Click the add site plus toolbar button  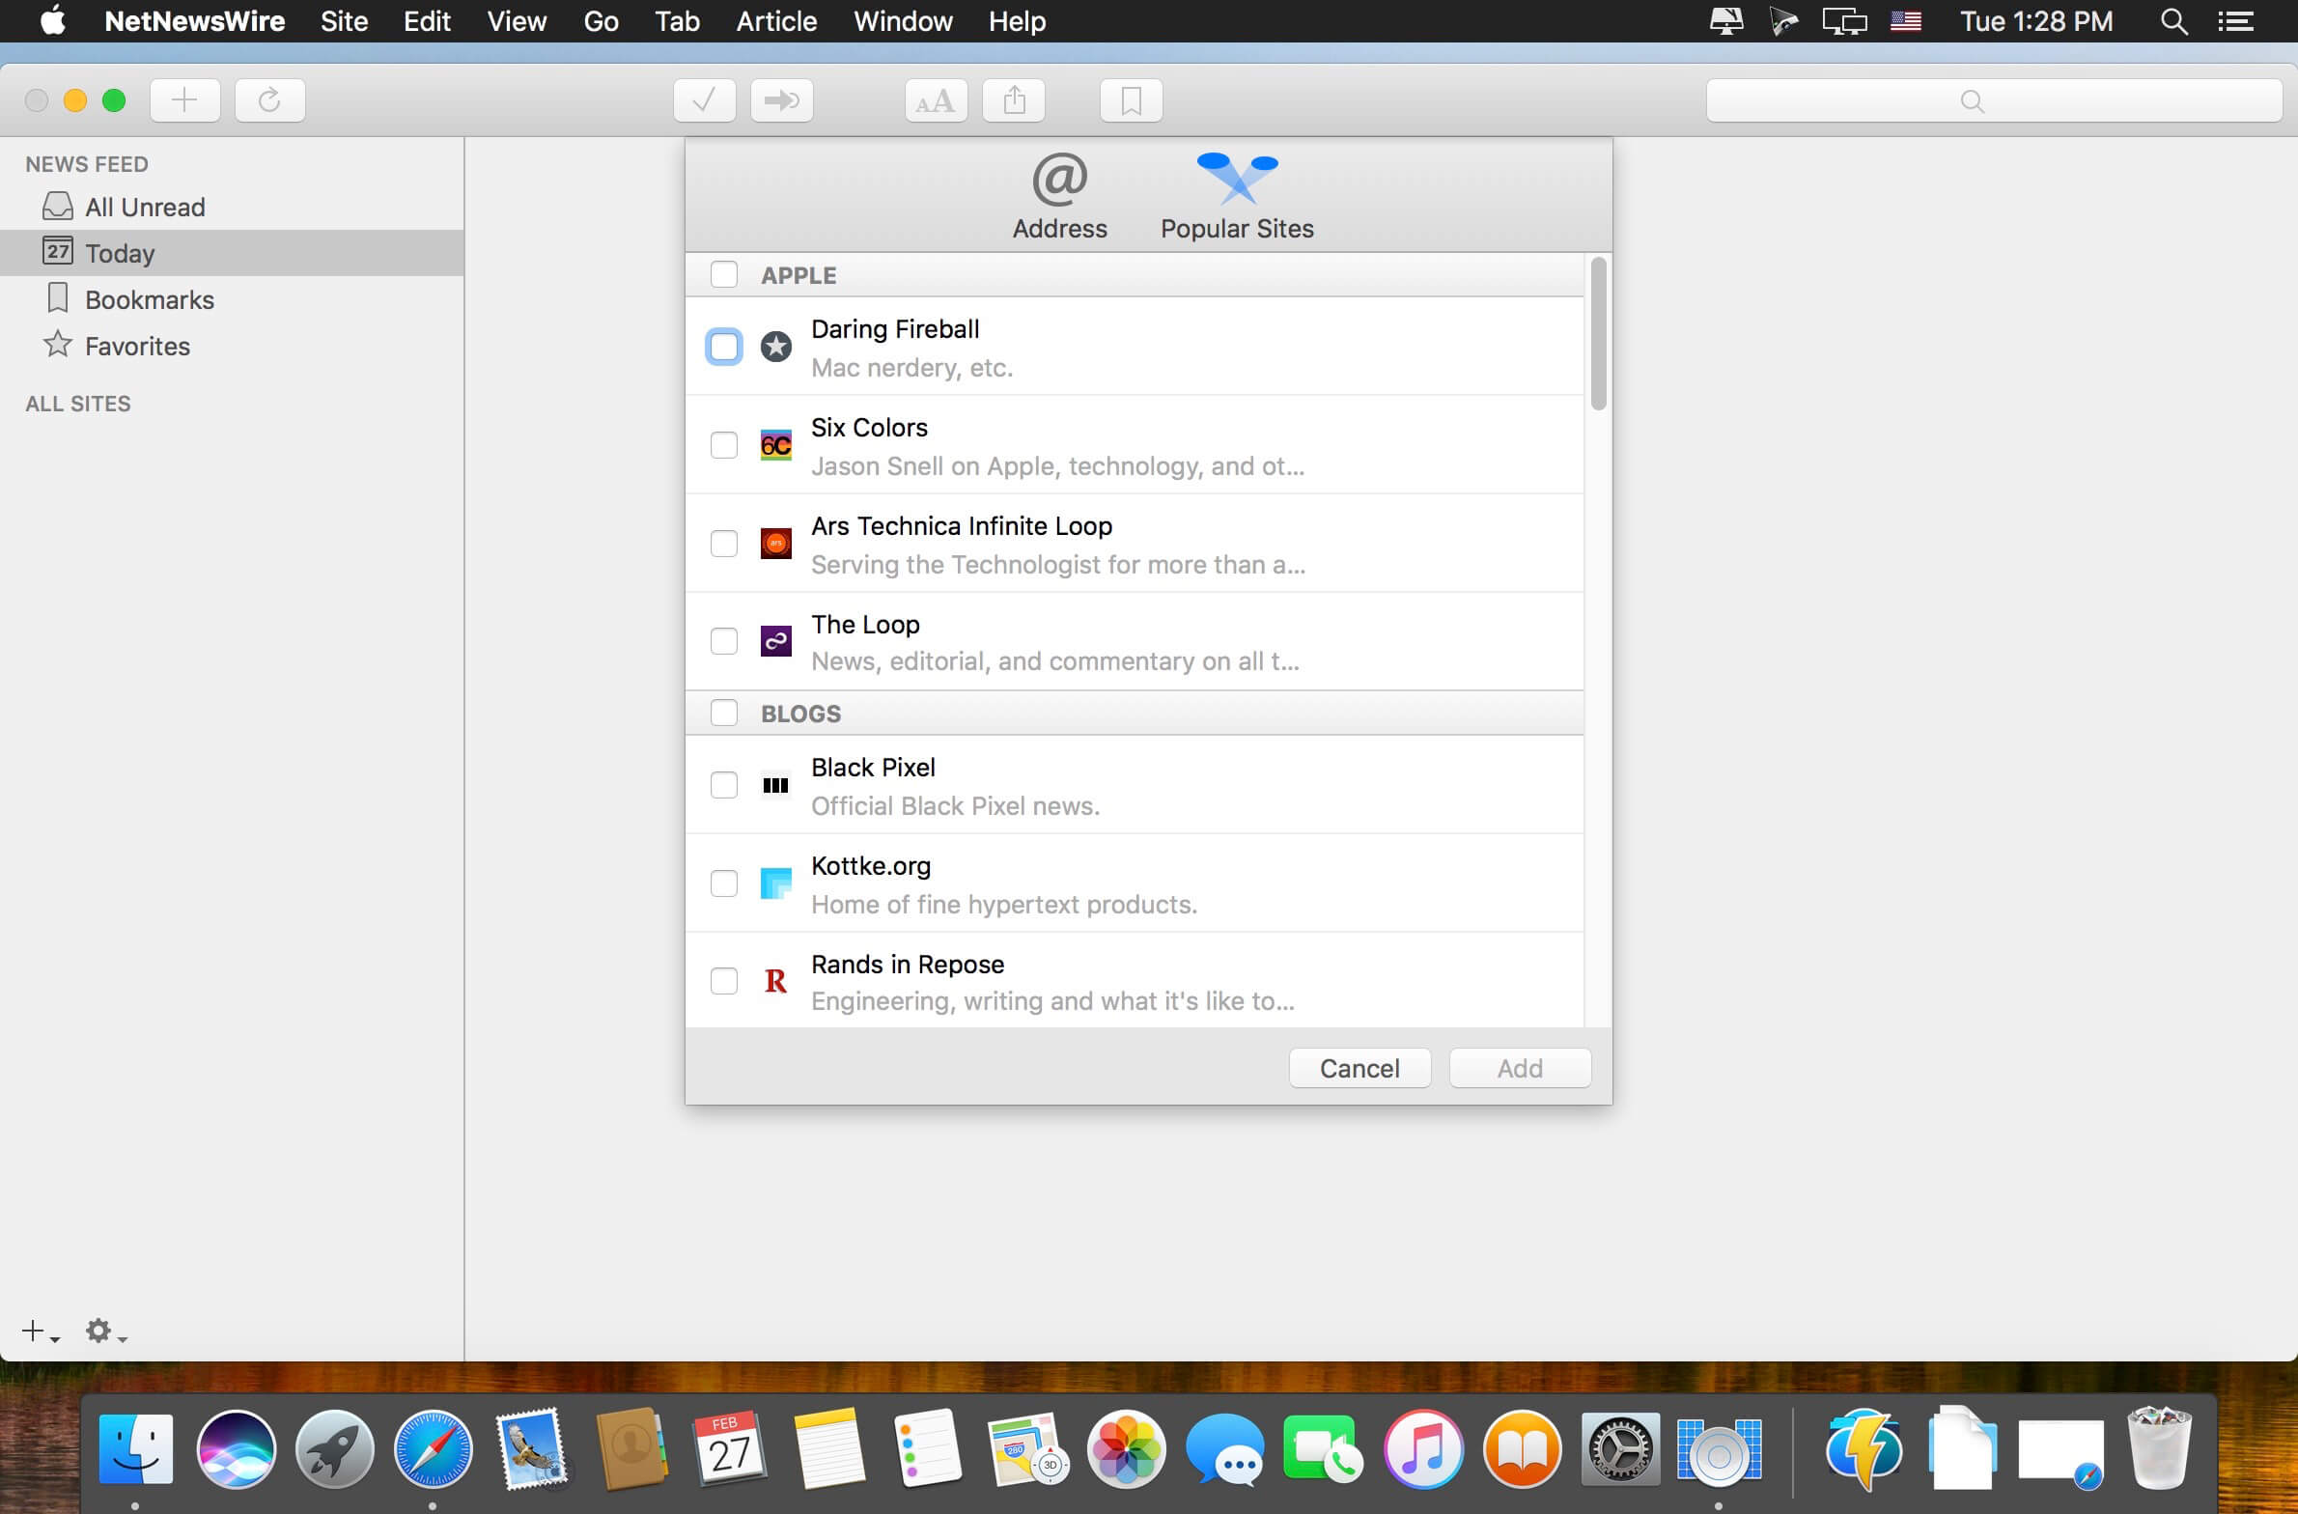185,100
